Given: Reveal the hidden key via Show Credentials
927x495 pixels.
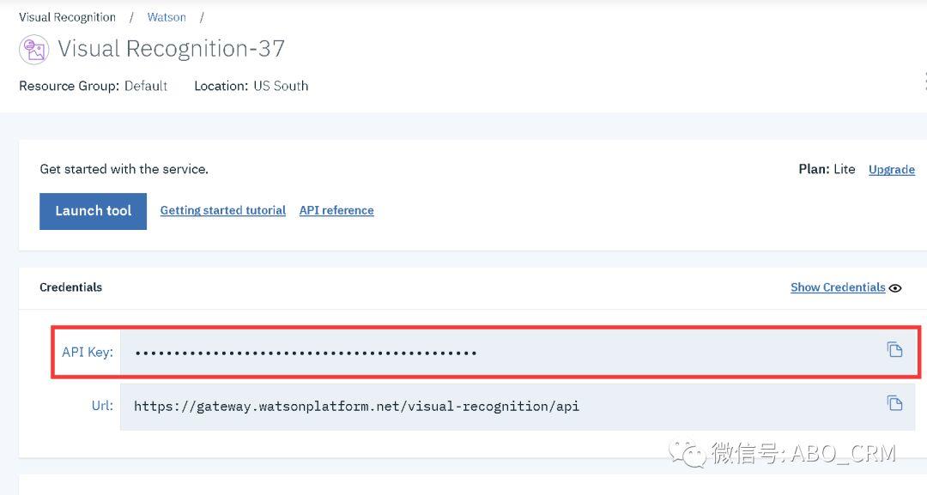Looking at the screenshot, I should 838,287.
